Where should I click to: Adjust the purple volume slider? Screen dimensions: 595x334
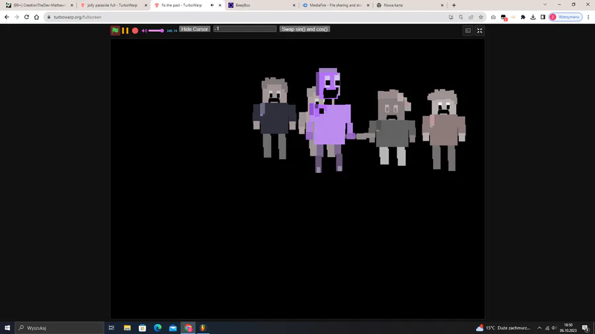[x=156, y=30]
